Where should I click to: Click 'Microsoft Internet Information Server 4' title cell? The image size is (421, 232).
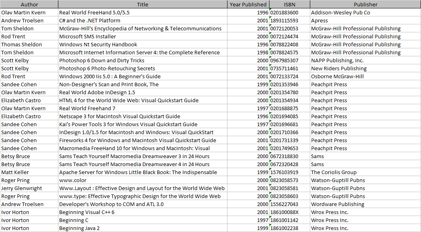(143, 53)
